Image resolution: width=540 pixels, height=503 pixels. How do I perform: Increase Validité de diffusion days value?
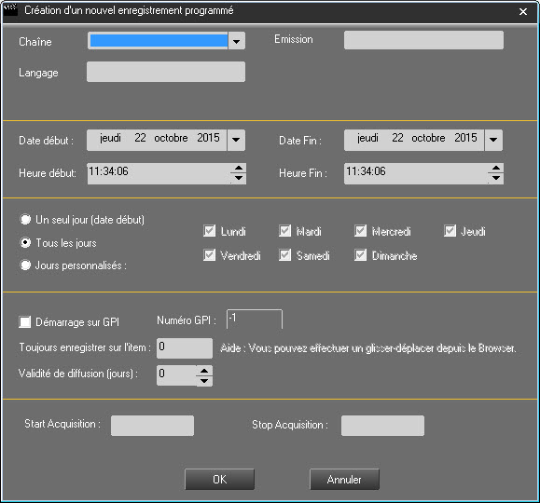[204, 371]
